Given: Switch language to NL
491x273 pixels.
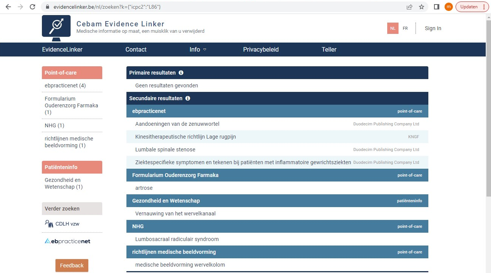Looking at the screenshot, I should click(x=393, y=28).
